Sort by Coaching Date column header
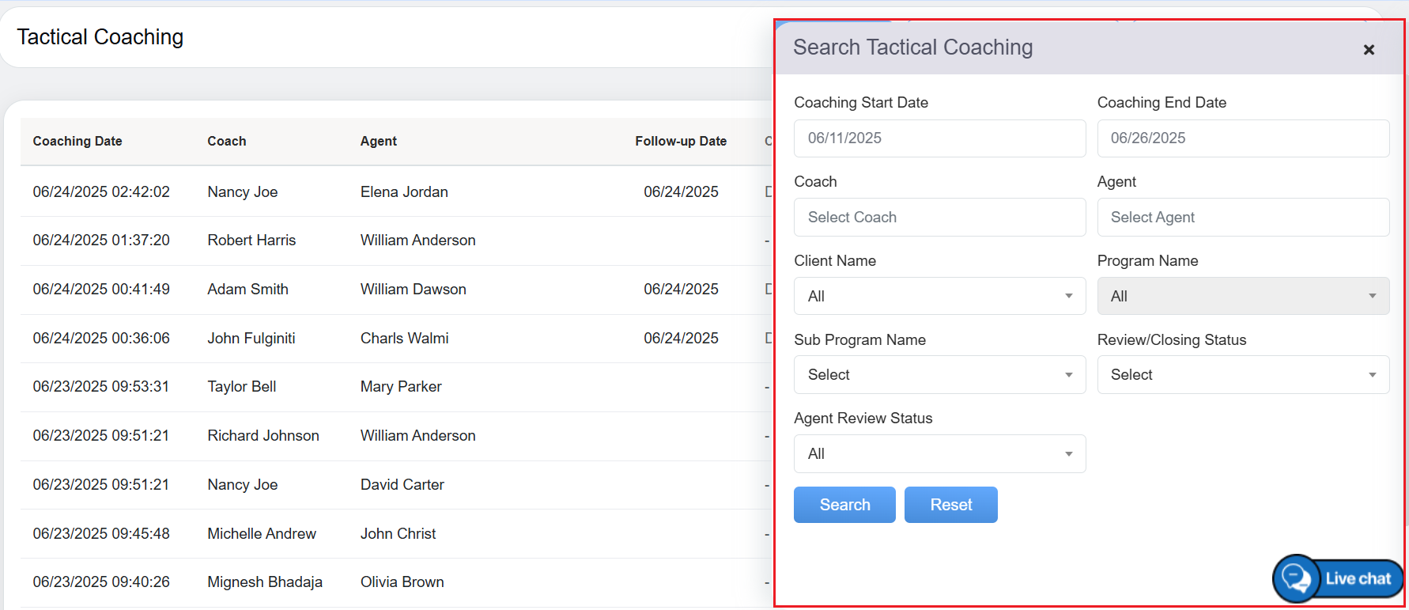1409x610 pixels. pyautogui.click(x=77, y=142)
